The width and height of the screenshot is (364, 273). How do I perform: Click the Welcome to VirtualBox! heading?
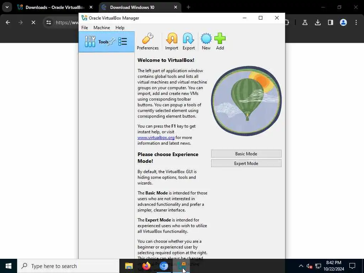[166, 60]
